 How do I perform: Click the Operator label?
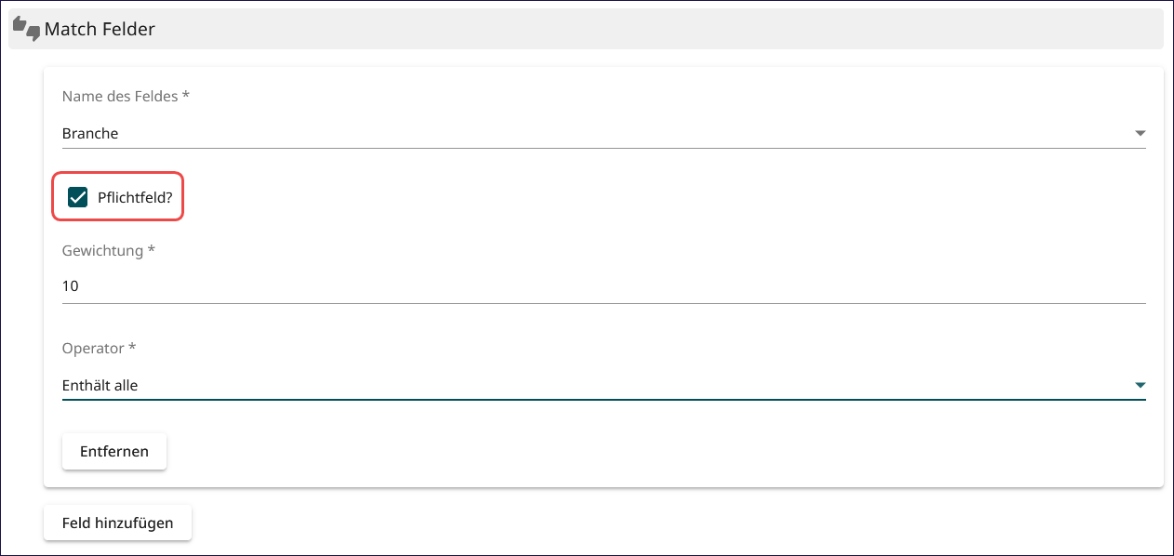pos(99,348)
